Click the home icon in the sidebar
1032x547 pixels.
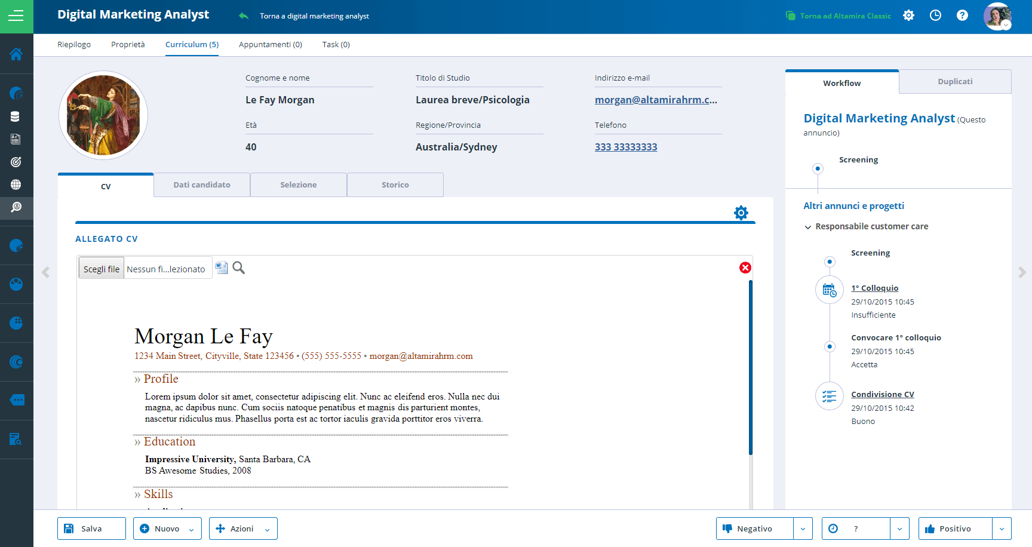(x=16, y=54)
